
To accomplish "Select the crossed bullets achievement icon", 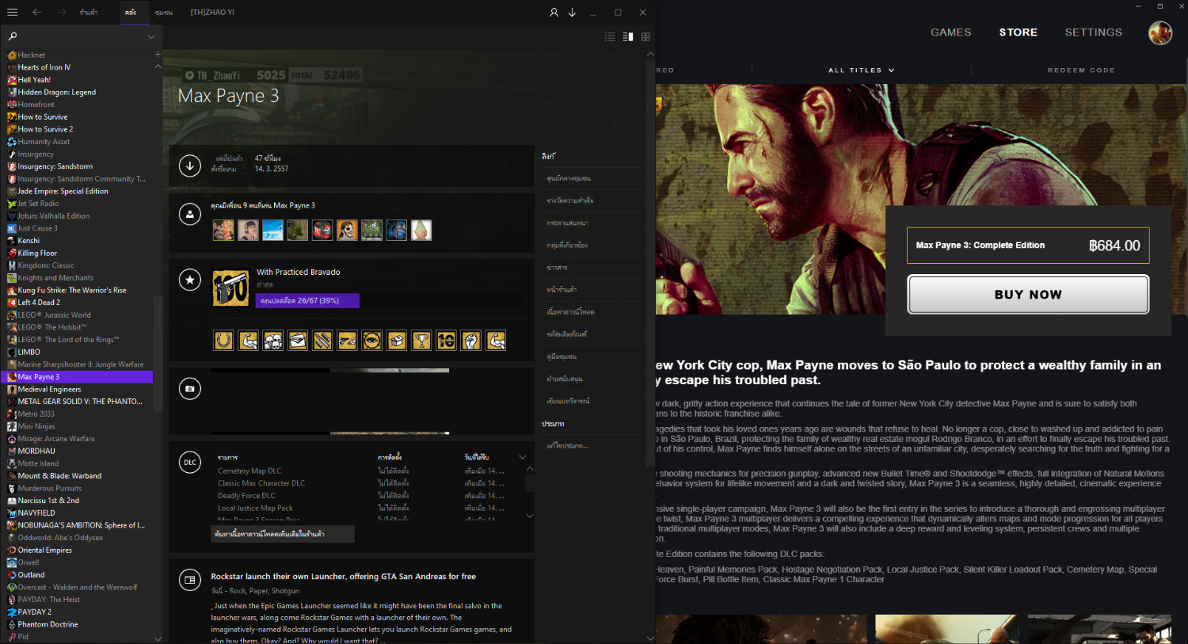I will [x=322, y=341].
